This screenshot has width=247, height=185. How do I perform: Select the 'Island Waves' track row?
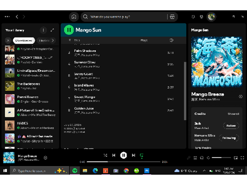122,87
